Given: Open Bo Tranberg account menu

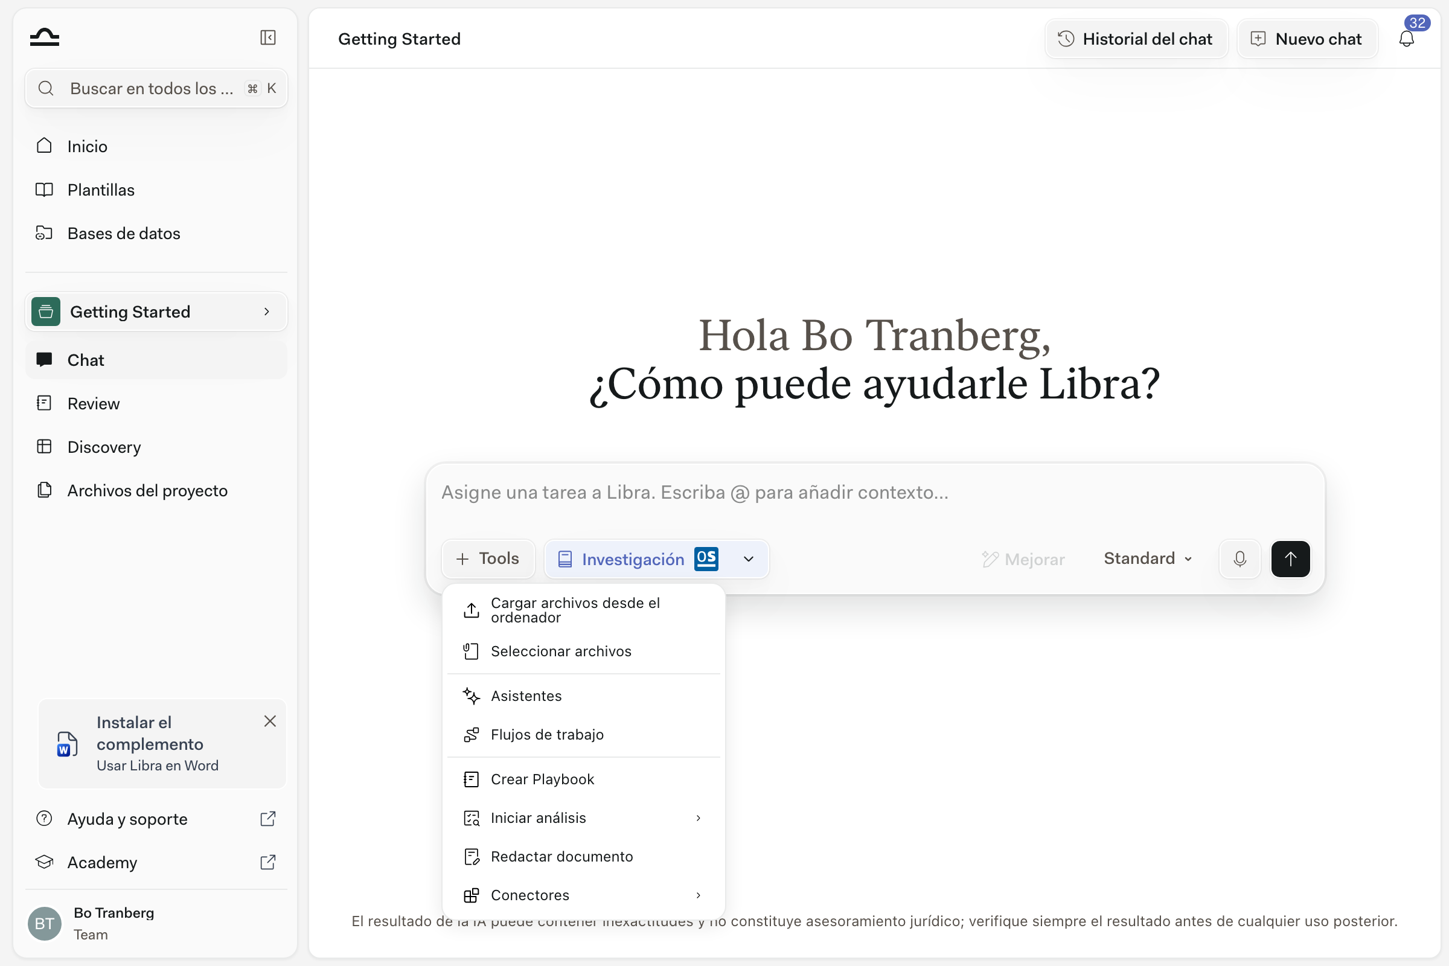Looking at the screenshot, I should tap(156, 923).
